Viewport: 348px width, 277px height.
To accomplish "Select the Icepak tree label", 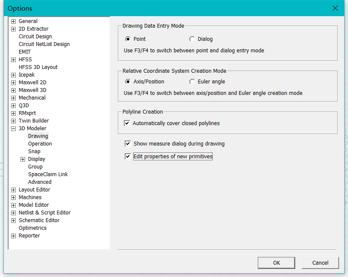I will [27, 75].
